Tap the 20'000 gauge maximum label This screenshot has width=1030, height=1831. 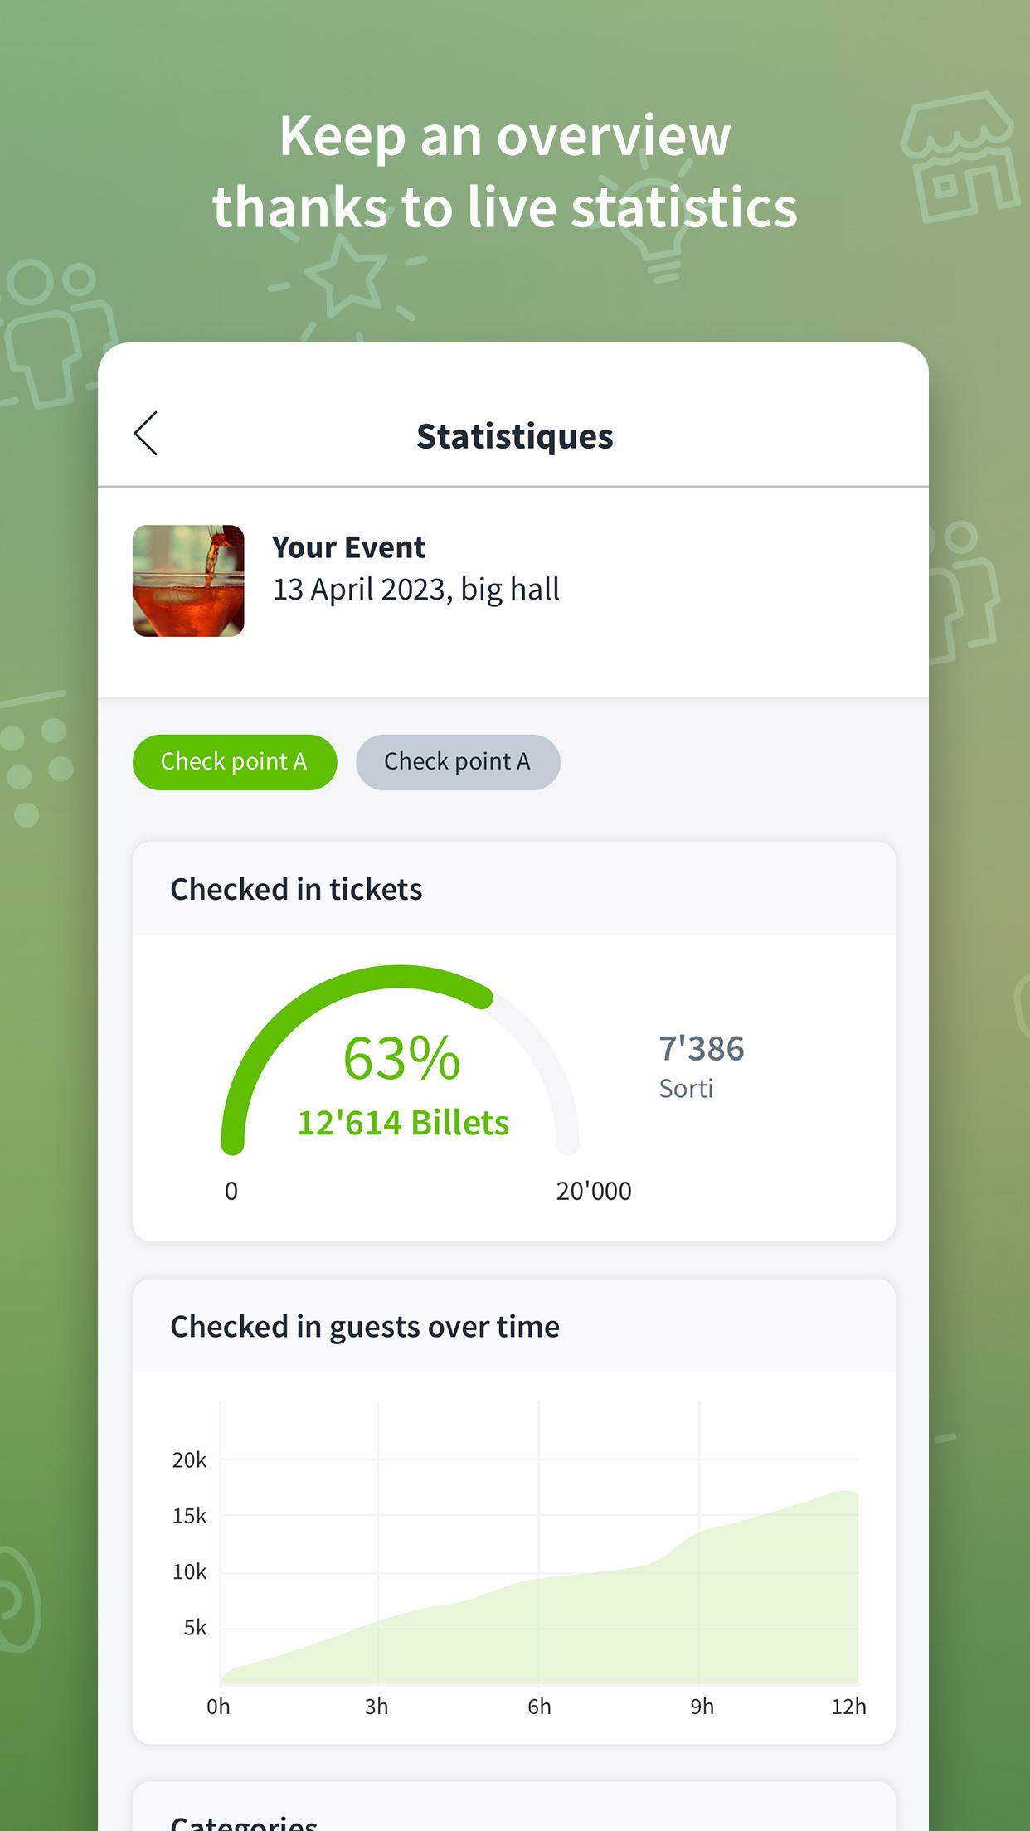594,1191
